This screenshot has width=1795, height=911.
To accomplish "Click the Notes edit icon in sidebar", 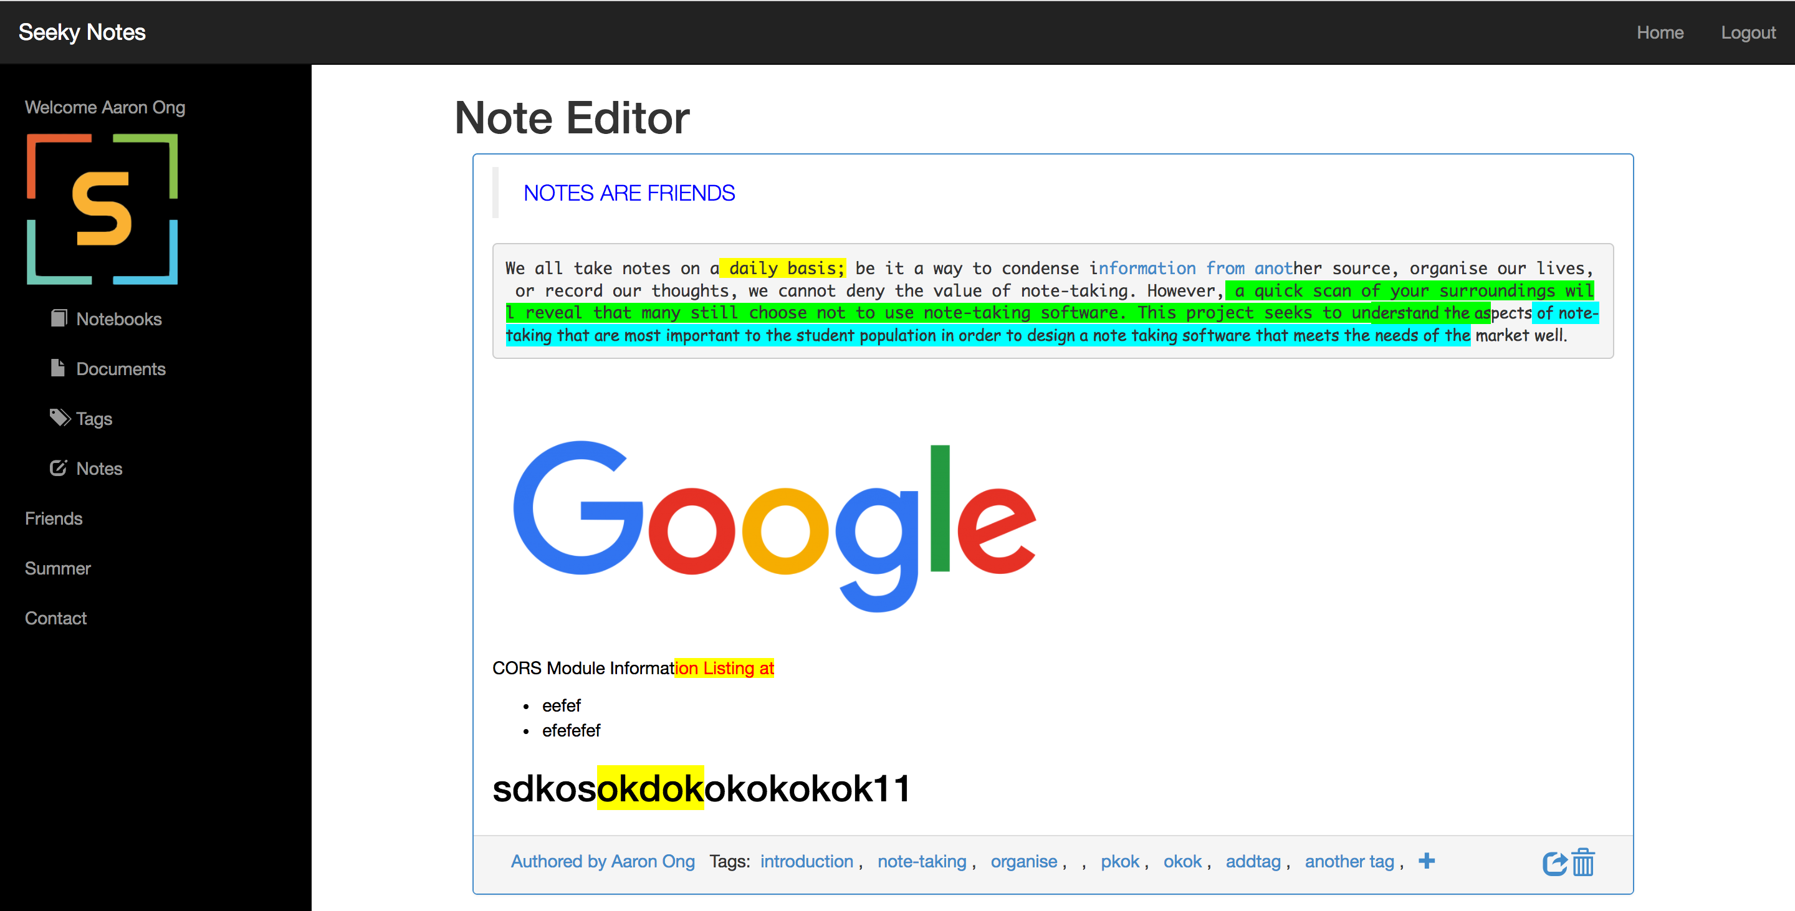I will pos(59,468).
